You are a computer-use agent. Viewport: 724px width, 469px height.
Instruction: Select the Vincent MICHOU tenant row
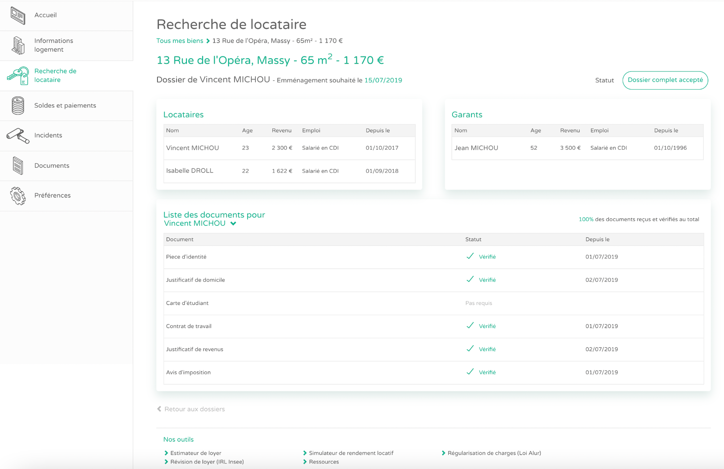(x=289, y=148)
